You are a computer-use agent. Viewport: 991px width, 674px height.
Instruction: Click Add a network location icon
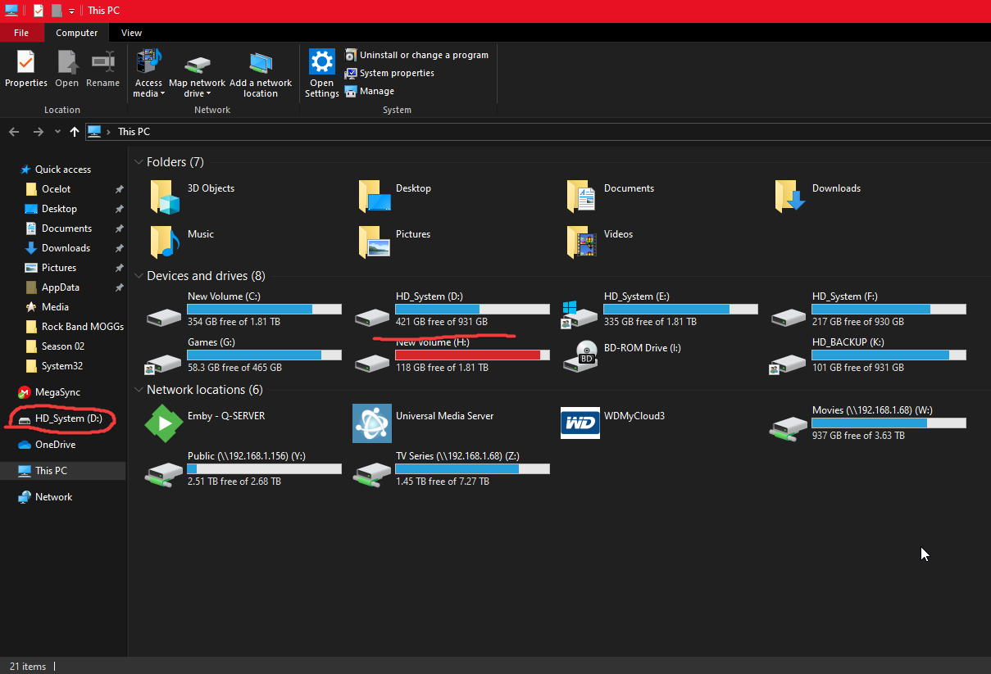(261, 64)
